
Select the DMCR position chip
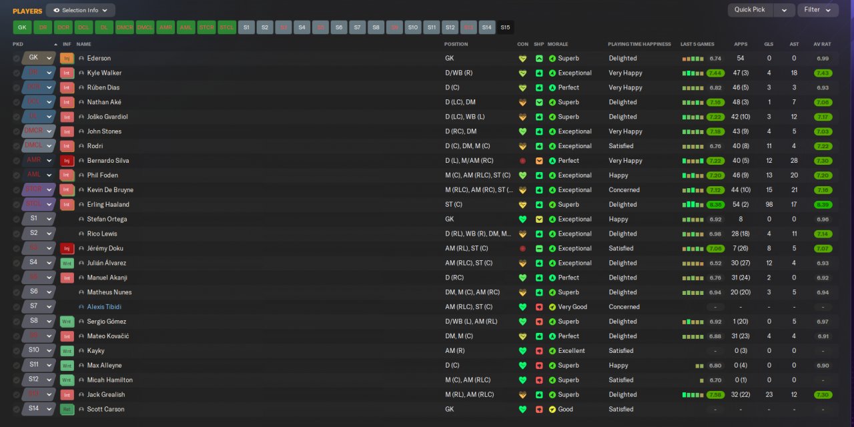[x=125, y=27]
